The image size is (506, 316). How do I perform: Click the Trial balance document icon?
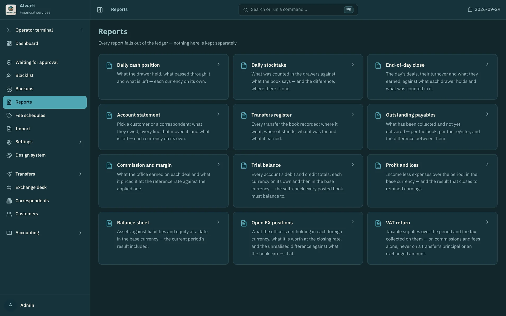244,166
